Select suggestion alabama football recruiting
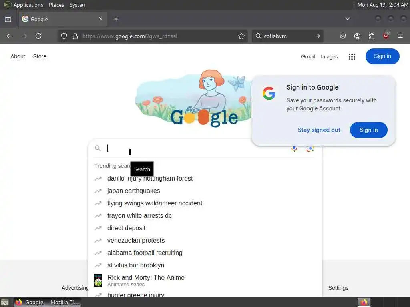The width and height of the screenshot is (410, 307). pos(205,253)
